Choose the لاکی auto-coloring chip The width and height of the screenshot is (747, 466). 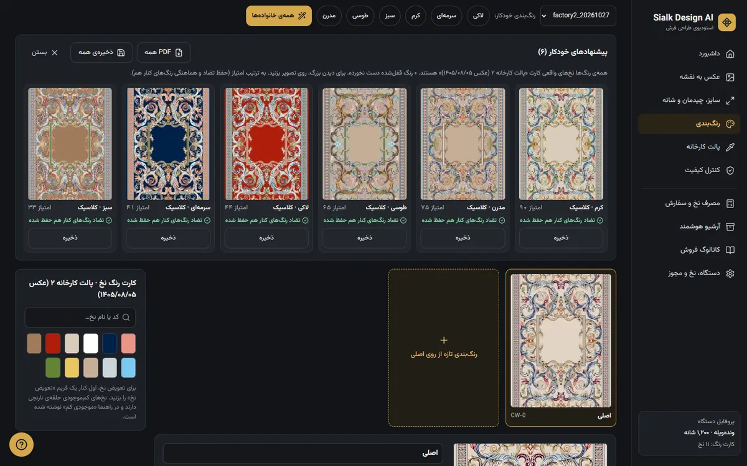coord(478,16)
